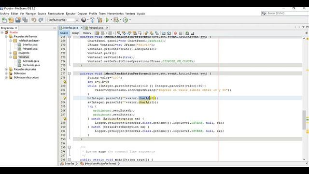Click the Comment editor icon
Viewport: 309px width, 174px height.
[187, 33]
